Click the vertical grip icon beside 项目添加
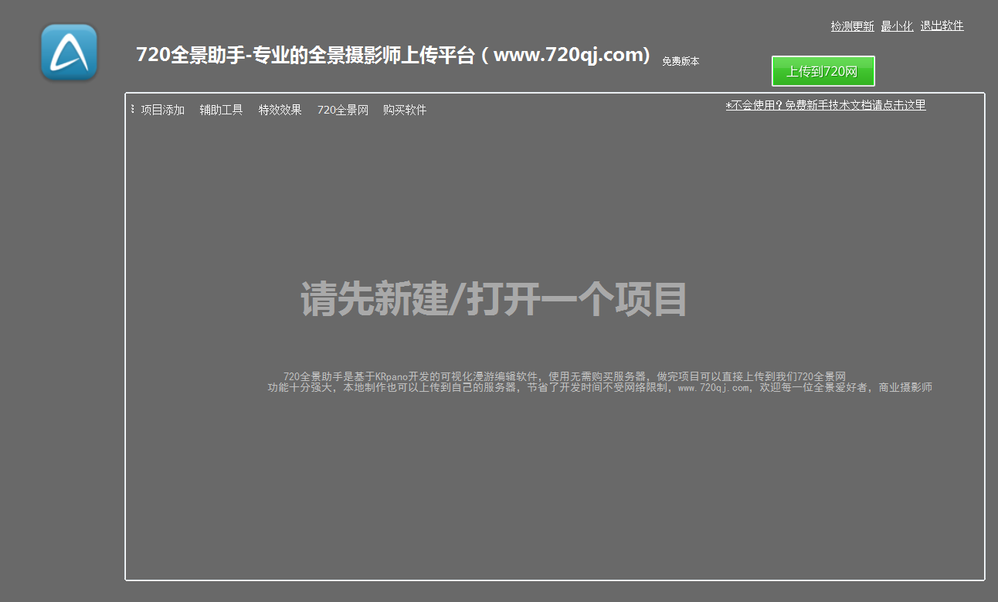 tap(133, 109)
